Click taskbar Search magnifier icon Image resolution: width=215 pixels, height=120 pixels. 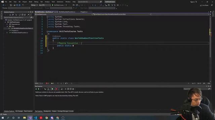pos(8,118)
